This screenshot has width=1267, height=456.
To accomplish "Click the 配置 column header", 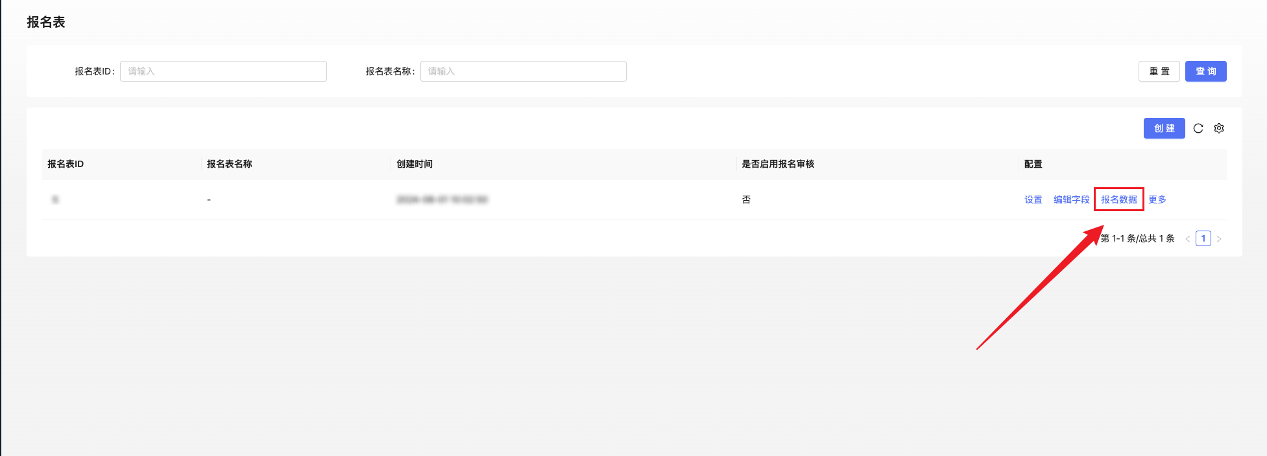I will click(1033, 164).
